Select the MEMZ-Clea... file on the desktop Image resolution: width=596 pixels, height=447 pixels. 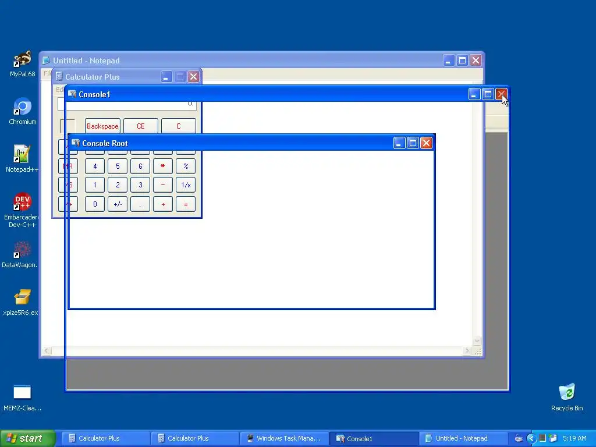(22, 398)
